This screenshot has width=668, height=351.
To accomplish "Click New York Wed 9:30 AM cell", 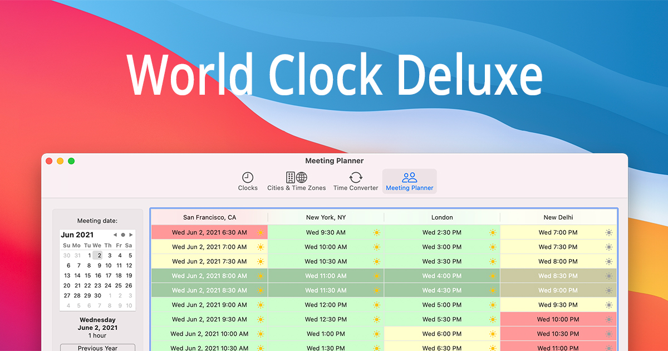I will click(x=326, y=232).
